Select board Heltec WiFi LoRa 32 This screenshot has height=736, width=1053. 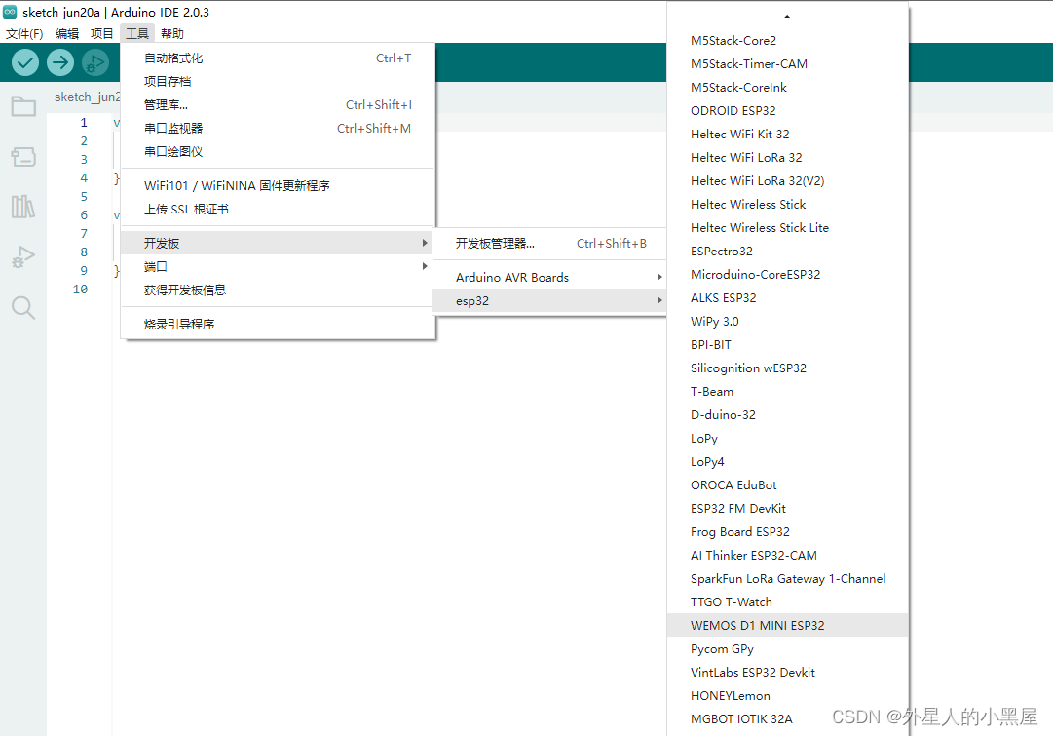[x=788, y=157]
